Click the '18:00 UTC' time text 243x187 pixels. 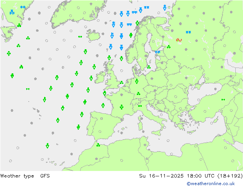point(201,176)
